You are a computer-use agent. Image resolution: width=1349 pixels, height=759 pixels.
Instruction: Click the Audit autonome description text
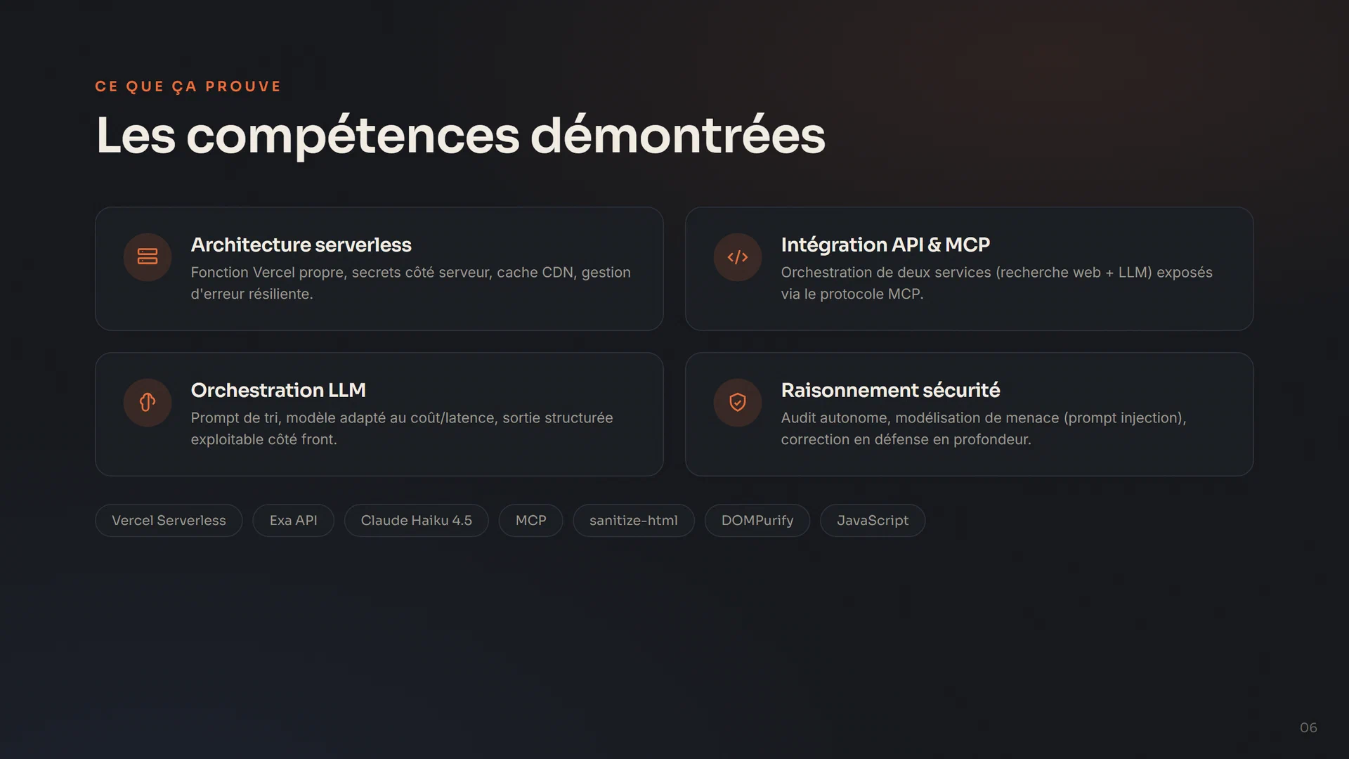coord(984,429)
